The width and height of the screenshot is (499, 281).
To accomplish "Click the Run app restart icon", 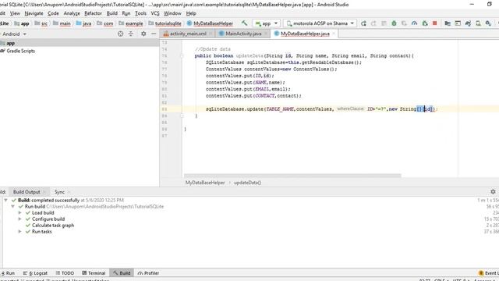I will tap(363, 23).
